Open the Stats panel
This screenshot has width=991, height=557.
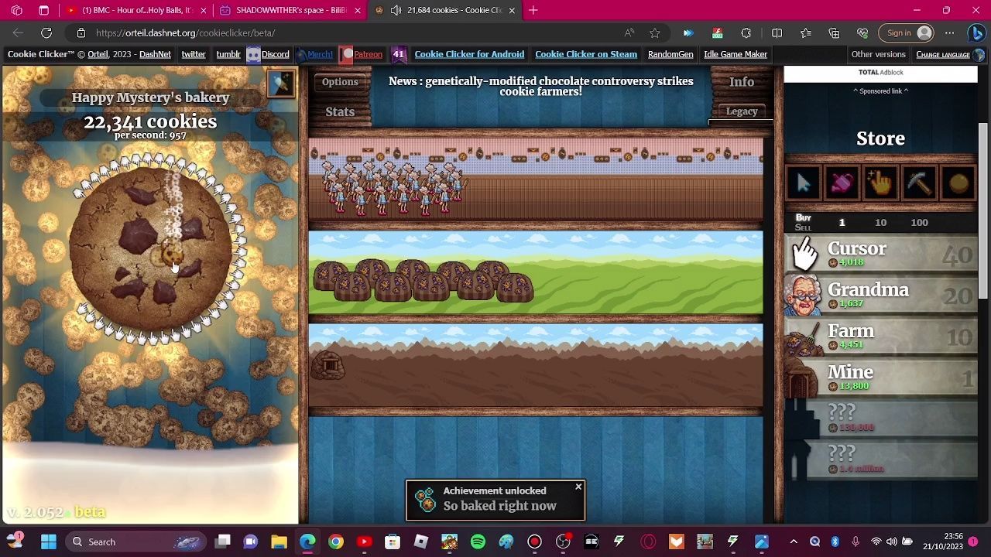pos(340,111)
